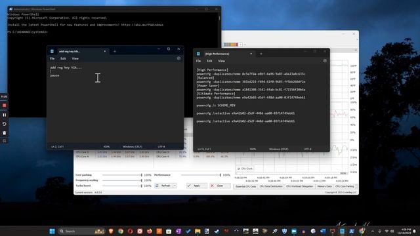
Task: Switch to Essential CPU Data tab
Action: [x=245, y=186]
